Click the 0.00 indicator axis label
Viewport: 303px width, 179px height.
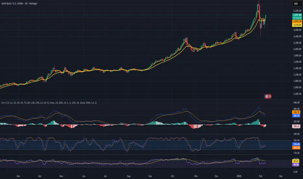[296, 172]
